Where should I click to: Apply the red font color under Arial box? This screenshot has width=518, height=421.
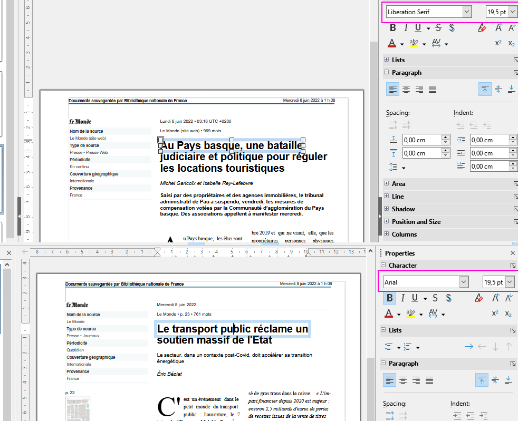tap(389, 314)
